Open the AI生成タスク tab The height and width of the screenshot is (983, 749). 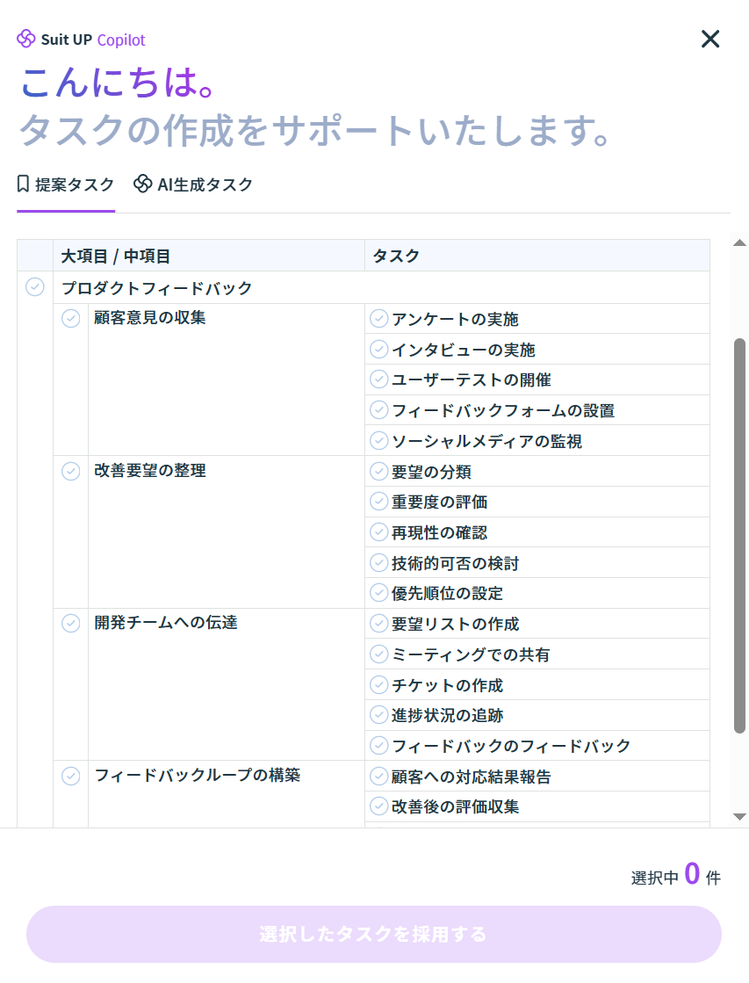click(x=193, y=184)
